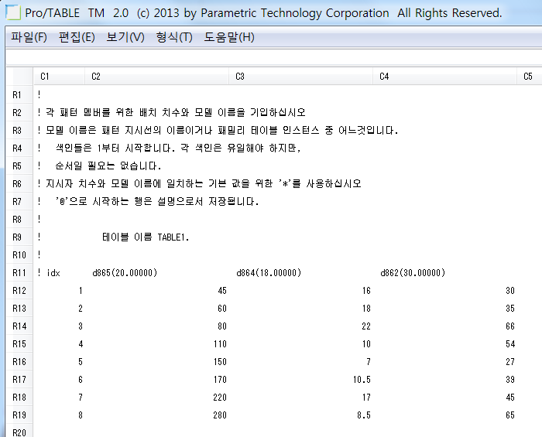Click the Pro/TABLE window title icon
The height and width of the screenshot is (437, 542).
(13, 13)
